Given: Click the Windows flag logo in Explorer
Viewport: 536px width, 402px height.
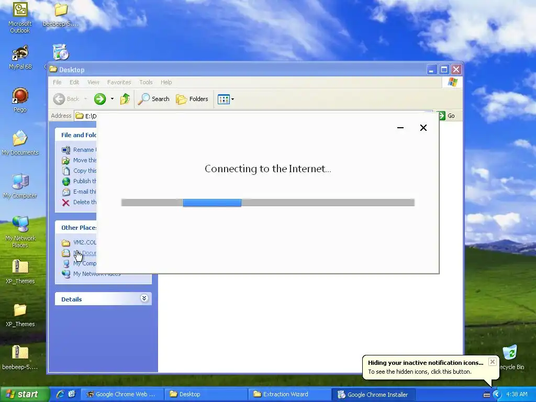Looking at the screenshot, I should (x=453, y=82).
